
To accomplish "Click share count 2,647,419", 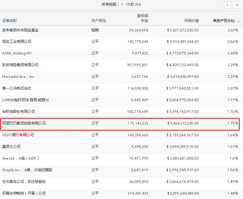I will click(x=139, y=170).
